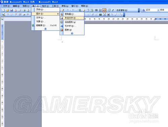Open the 正文 style dropdown arrow
168x127 pixels.
[158, 10]
